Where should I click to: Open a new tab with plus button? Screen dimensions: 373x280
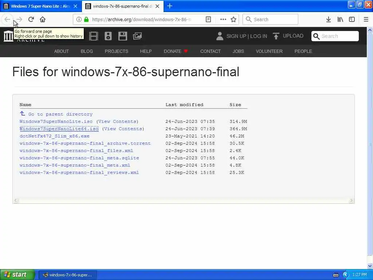point(170,6)
